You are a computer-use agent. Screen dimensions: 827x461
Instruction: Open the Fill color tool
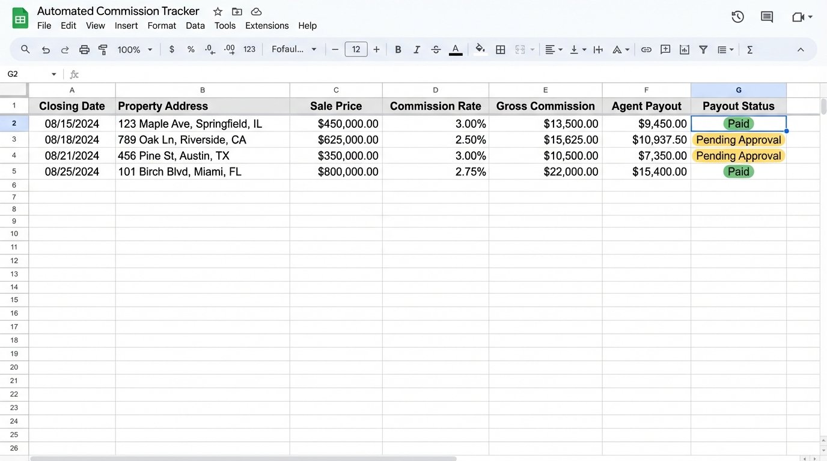point(480,49)
